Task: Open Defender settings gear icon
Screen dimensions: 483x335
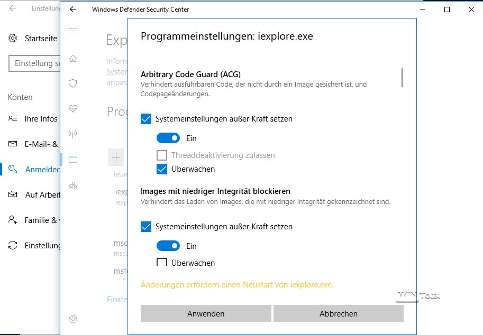Action: click(x=73, y=319)
